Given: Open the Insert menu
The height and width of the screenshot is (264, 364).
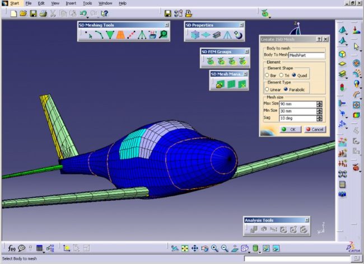Looking at the screenshot, I should click(71, 3).
